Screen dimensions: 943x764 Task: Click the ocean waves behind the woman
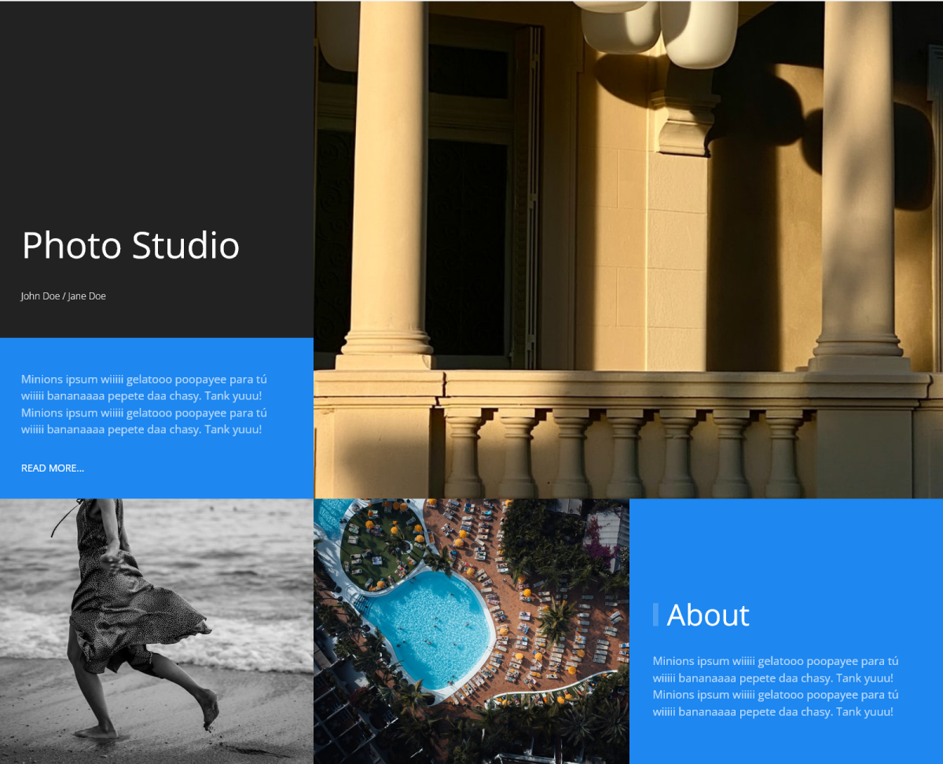pyautogui.click(x=236, y=566)
